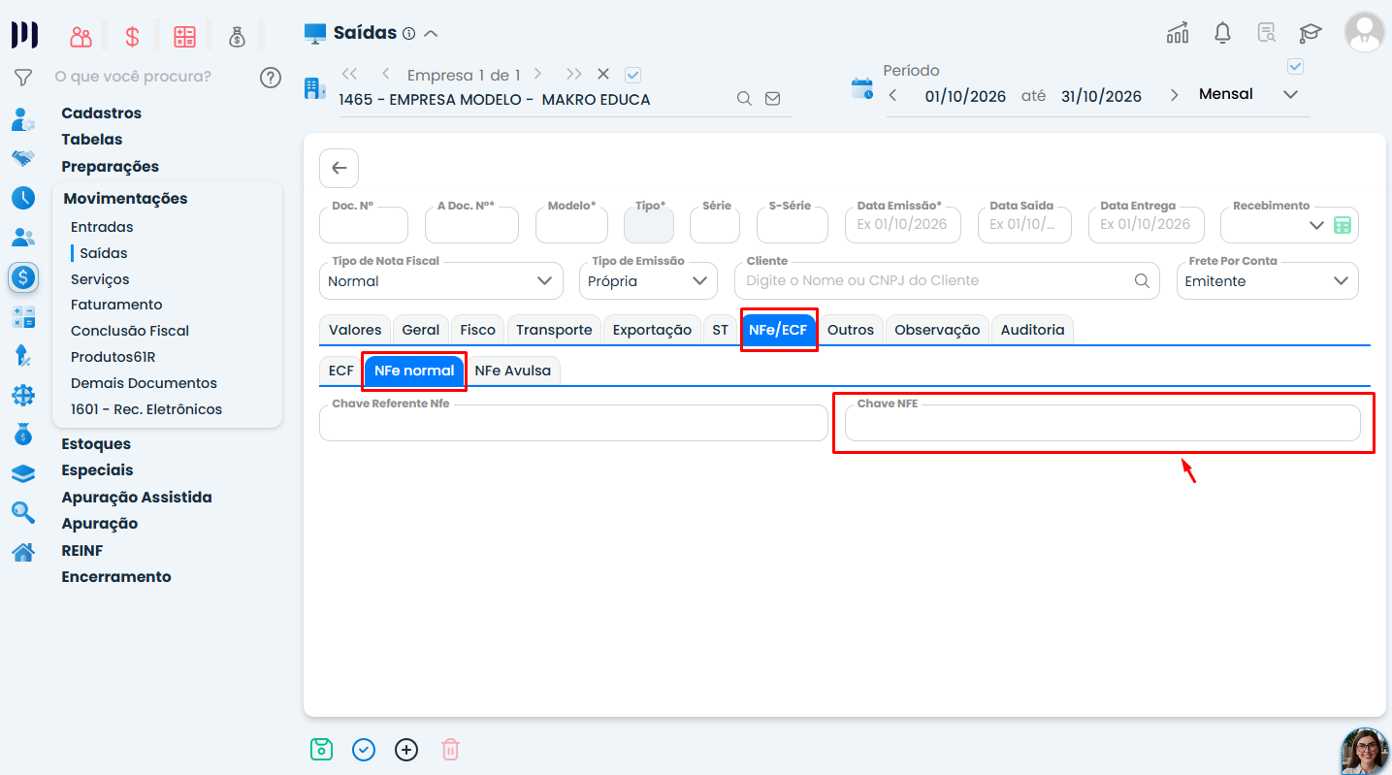Open the Tipo de Emissão dropdown
The image size is (1392, 775).
pos(648,281)
